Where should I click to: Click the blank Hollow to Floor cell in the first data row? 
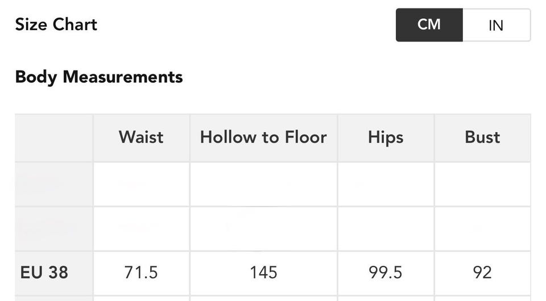point(263,184)
